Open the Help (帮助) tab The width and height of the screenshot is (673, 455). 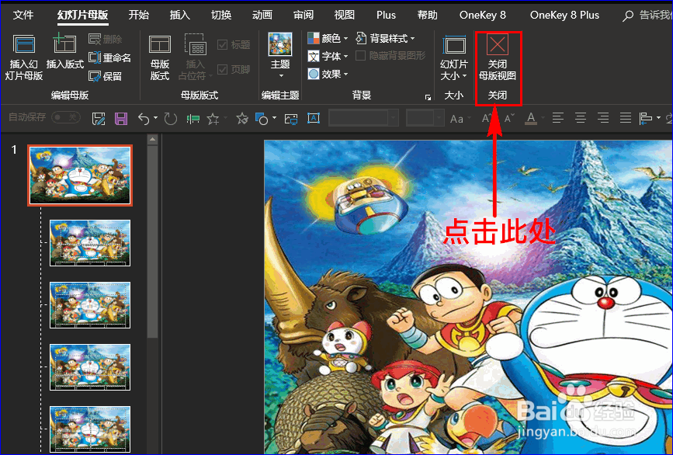click(428, 15)
